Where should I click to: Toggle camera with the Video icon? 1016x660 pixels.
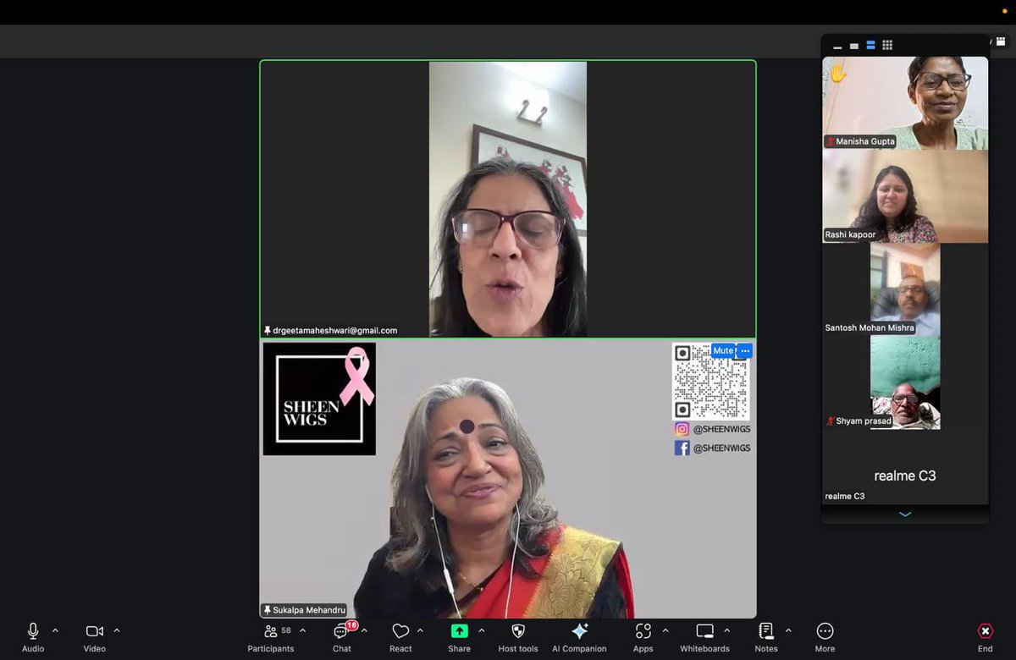(95, 631)
